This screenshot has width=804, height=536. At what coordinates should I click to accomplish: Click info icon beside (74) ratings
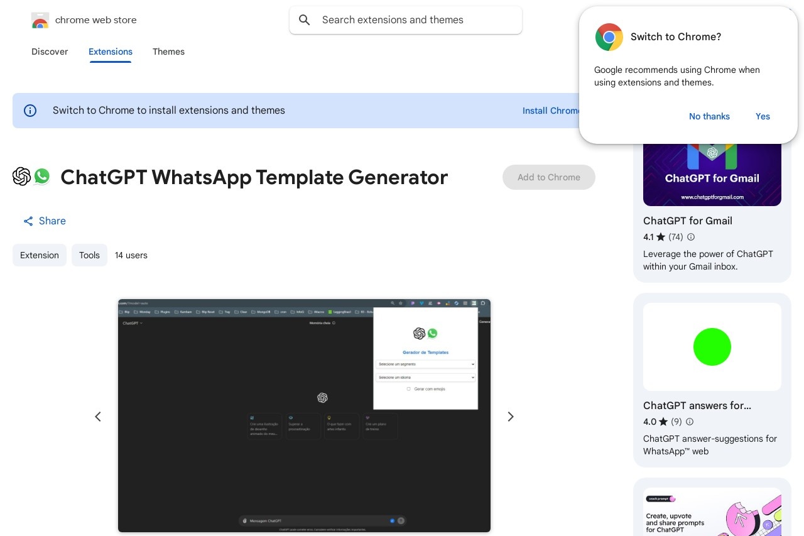(691, 237)
